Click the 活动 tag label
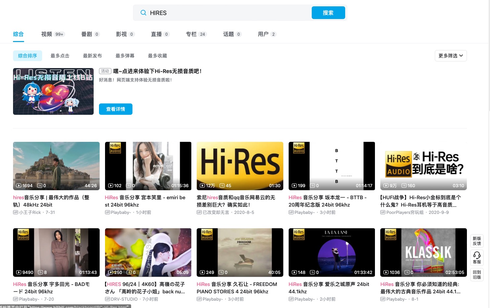This screenshot has width=490, height=308. (x=105, y=71)
